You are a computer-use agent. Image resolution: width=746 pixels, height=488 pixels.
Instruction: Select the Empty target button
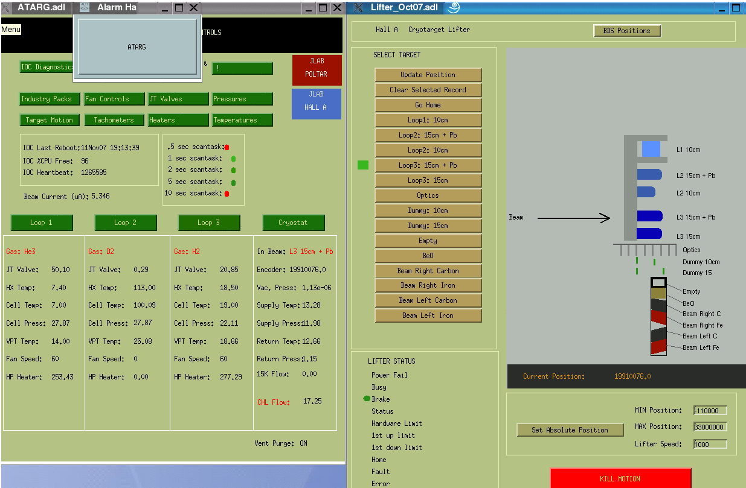tap(428, 241)
